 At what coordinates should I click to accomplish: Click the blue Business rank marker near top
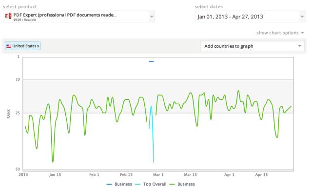point(152,61)
